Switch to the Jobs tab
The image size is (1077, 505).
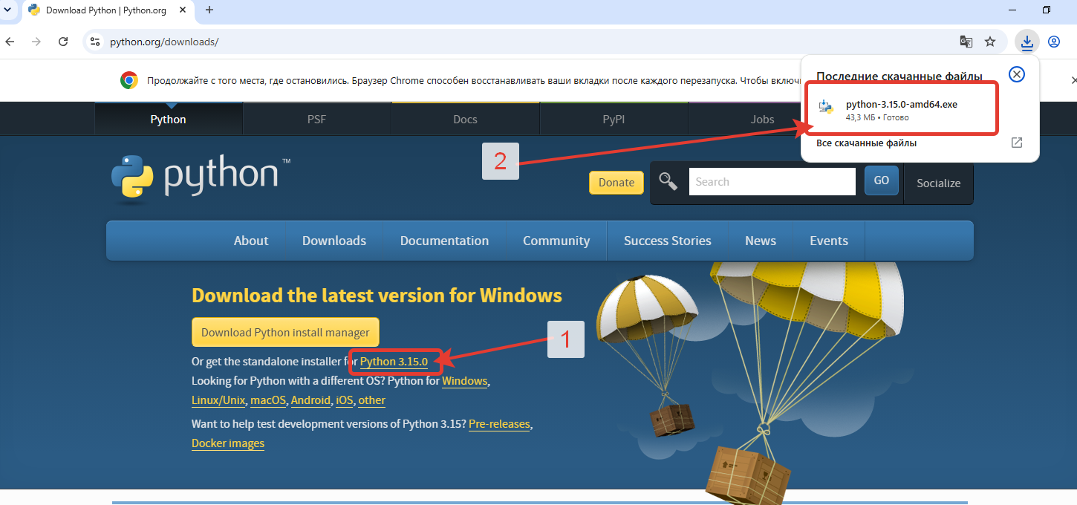762,119
